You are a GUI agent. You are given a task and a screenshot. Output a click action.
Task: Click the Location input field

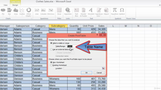pos(83,68)
